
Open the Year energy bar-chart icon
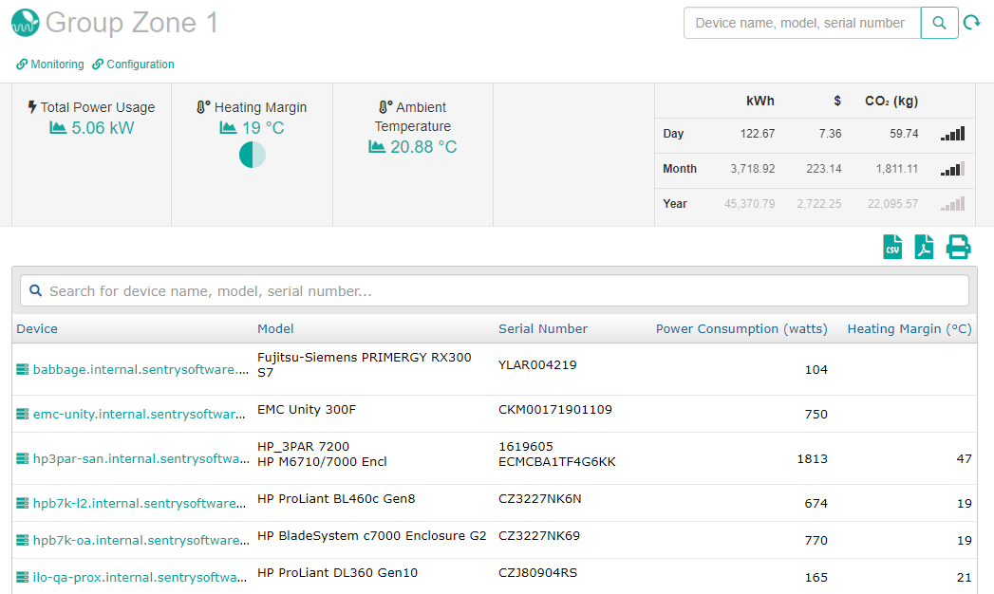[x=951, y=203]
